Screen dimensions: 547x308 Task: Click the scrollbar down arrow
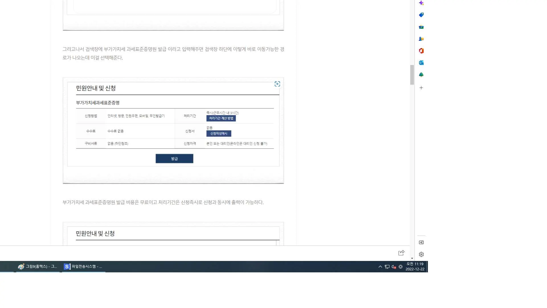[412, 258]
